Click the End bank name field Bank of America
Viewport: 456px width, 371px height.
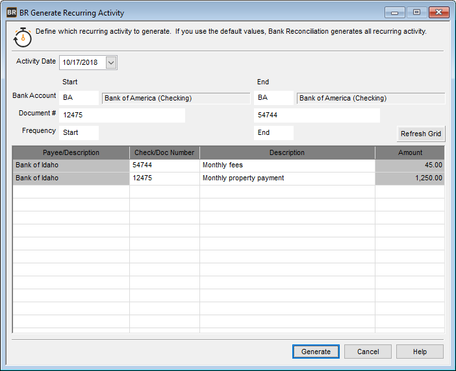[x=371, y=98]
